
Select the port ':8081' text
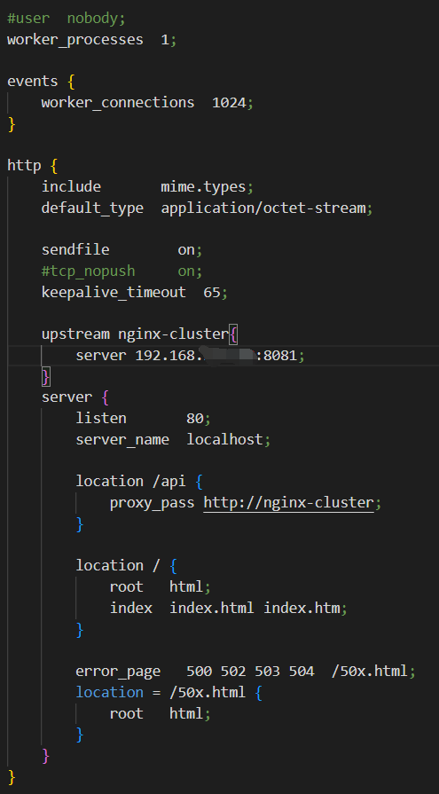[276, 356]
